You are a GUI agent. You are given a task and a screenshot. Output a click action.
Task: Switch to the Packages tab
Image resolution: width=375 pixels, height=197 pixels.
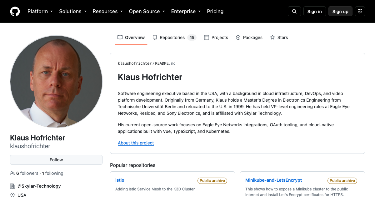pyautogui.click(x=249, y=38)
